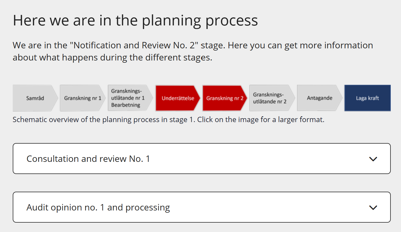Expand Consultation and review No. 1 chevron

(x=373, y=159)
